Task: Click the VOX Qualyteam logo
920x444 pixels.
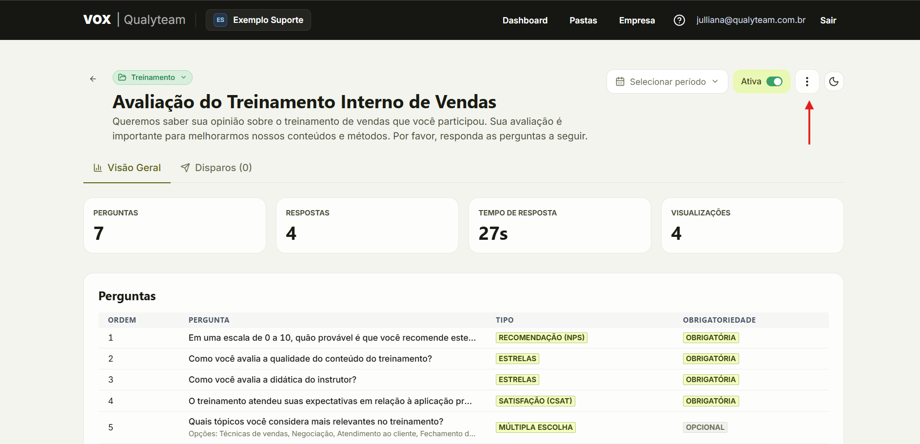Action: pyautogui.click(x=134, y=19)
